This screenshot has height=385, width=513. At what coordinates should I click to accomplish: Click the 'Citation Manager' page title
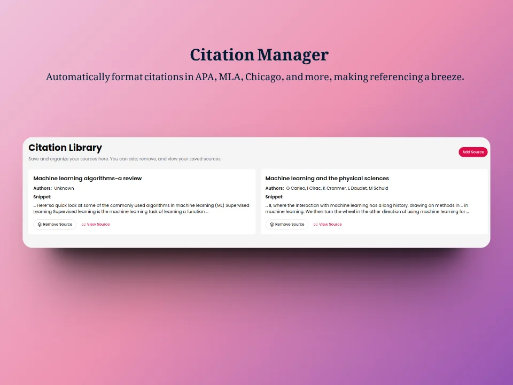tap(259, 55)
